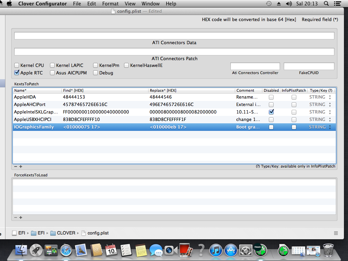
Task: Check InfoPlistPatch for AppleUSBXHCIPCI row
Action: tap(294, 120)
